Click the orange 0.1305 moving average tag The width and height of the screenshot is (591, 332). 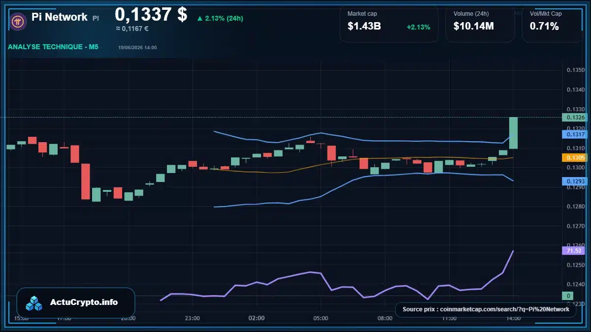(576, 158)
